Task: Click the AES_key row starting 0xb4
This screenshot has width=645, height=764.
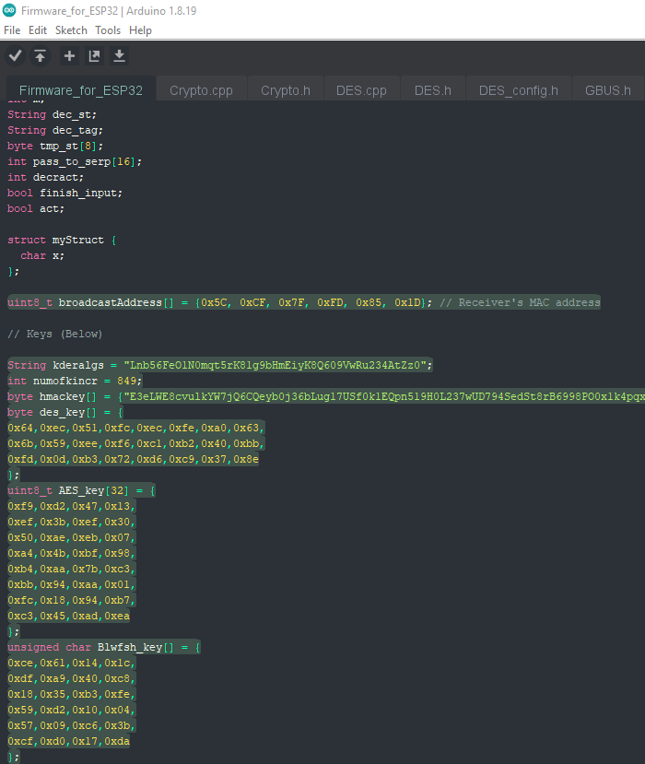Action: tap(72, 569)
